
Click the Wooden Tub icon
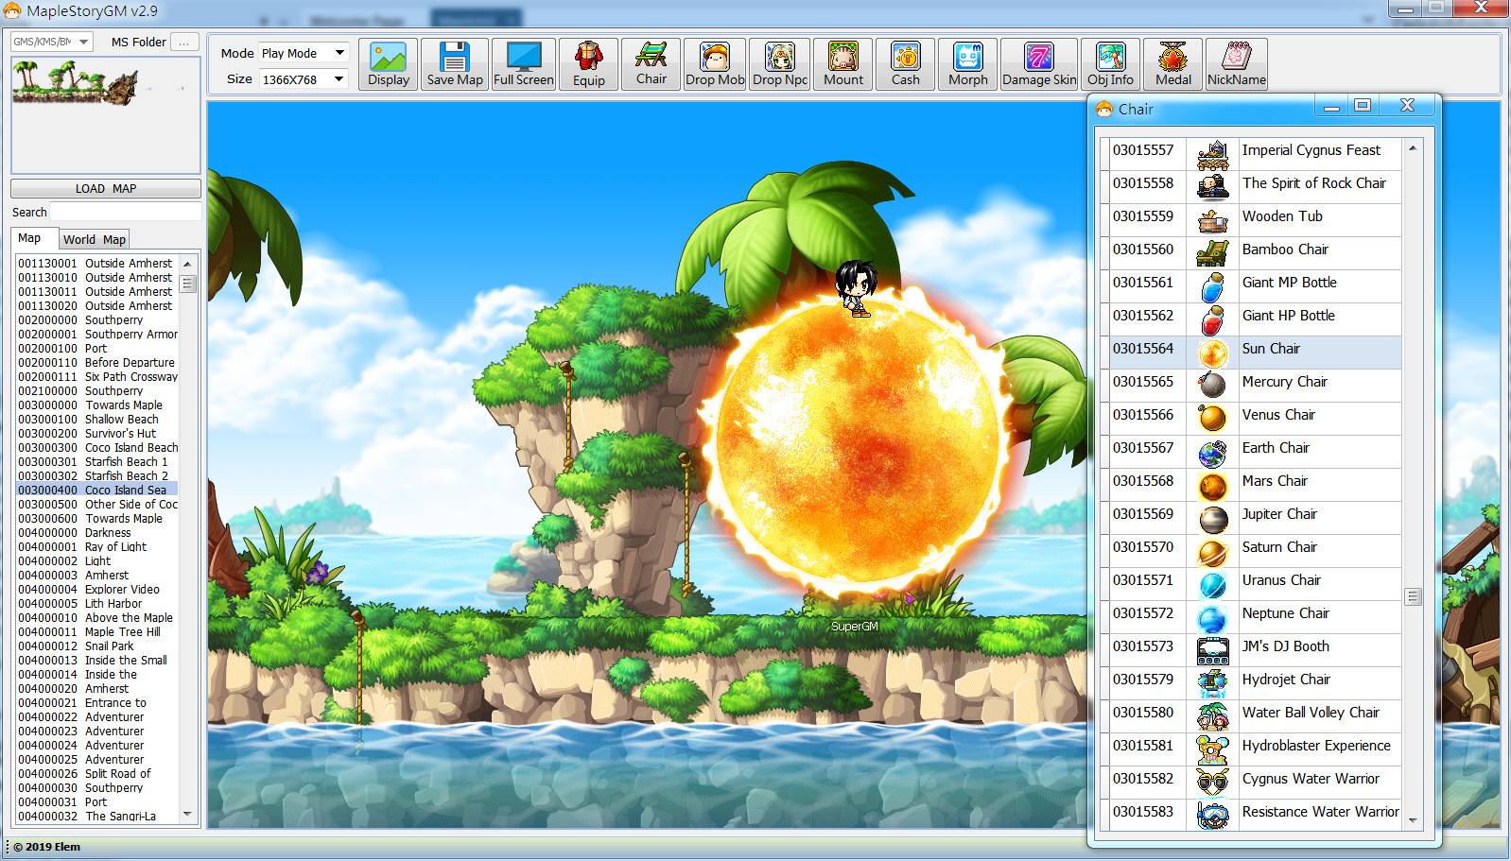click(x=1212, y=220)
